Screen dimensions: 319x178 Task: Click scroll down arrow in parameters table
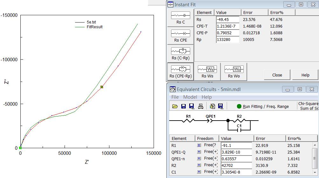pyautogui.click(x=315, y=172)
